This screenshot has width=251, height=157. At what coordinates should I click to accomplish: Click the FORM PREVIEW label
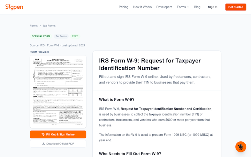39,52
